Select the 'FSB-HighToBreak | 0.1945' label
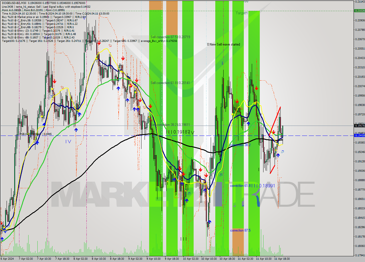This screenshot has width=365, height=262. point(35,134)
